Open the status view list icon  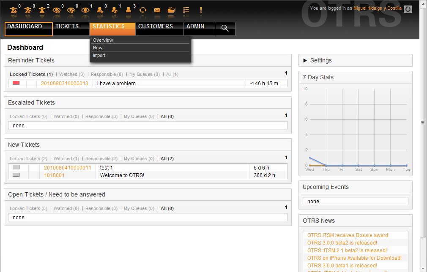pyautogui.click(x=186, y=10)
